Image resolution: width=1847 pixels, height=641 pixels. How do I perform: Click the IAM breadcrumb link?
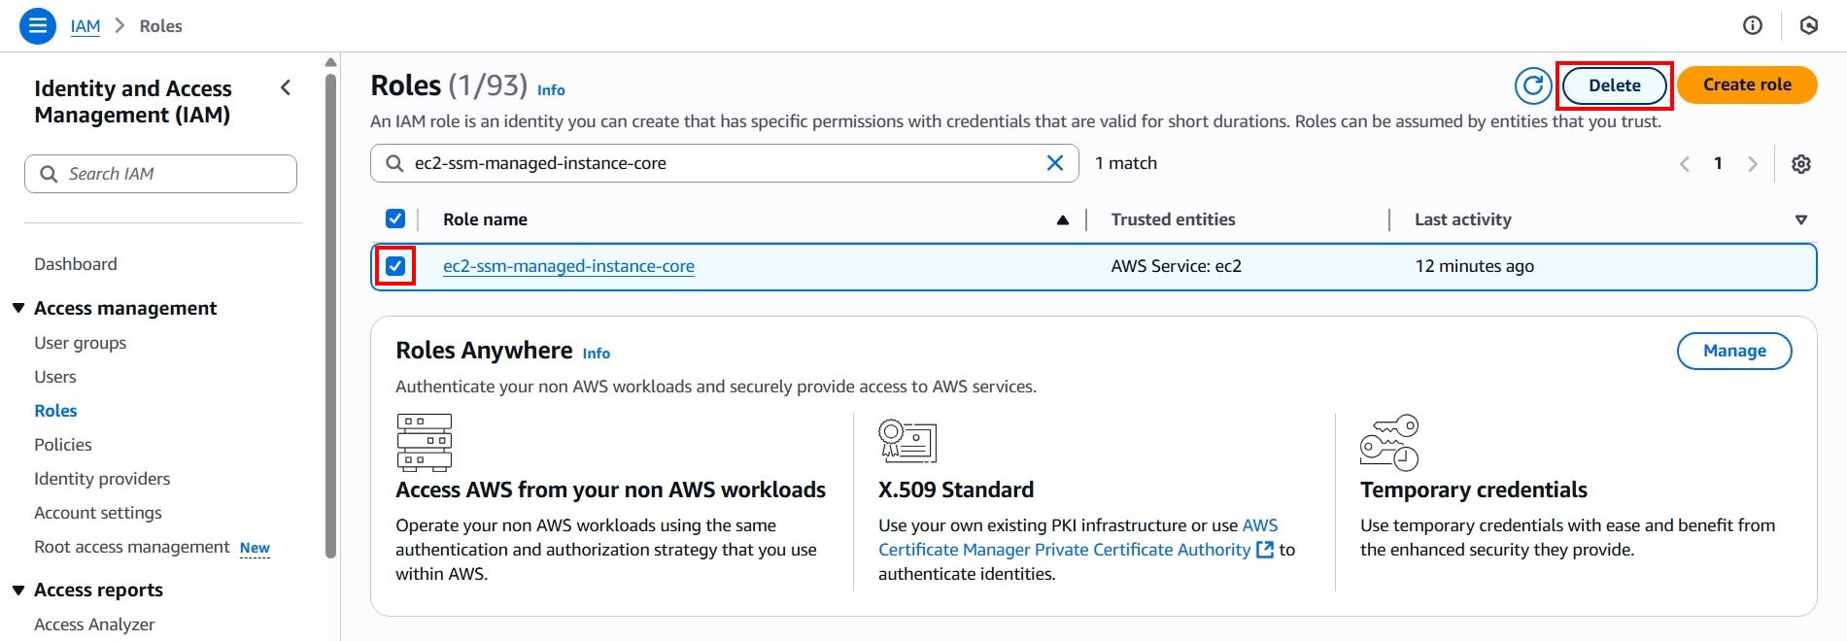(86, 26)
